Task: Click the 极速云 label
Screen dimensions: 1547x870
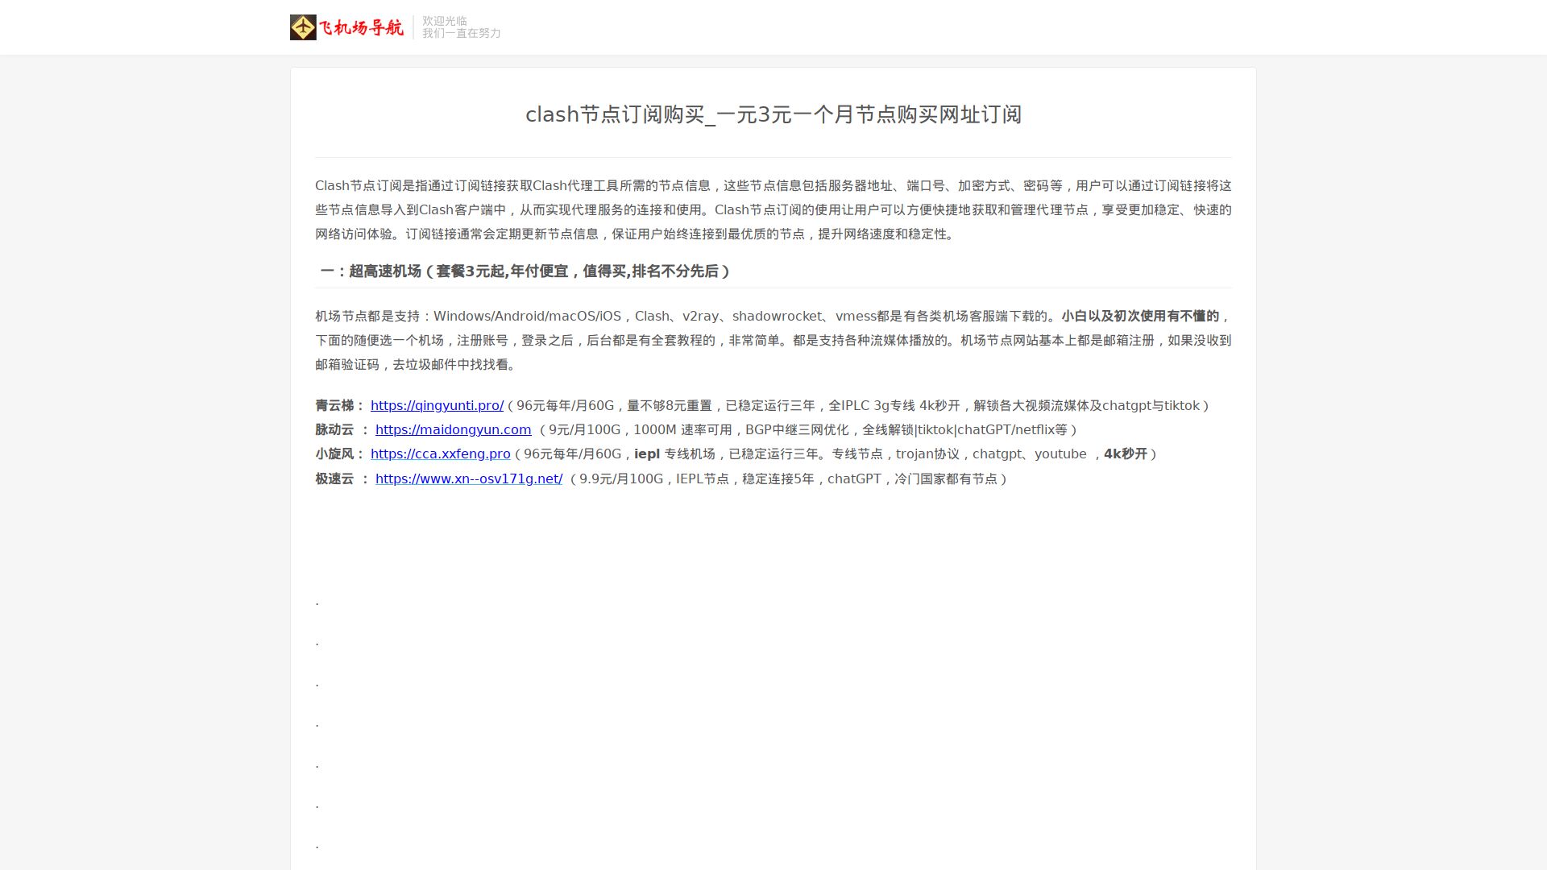Action: click(334, 479)
